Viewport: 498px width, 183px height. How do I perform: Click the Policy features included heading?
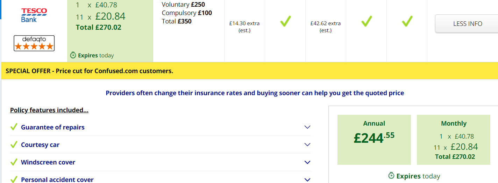(49, 110)
